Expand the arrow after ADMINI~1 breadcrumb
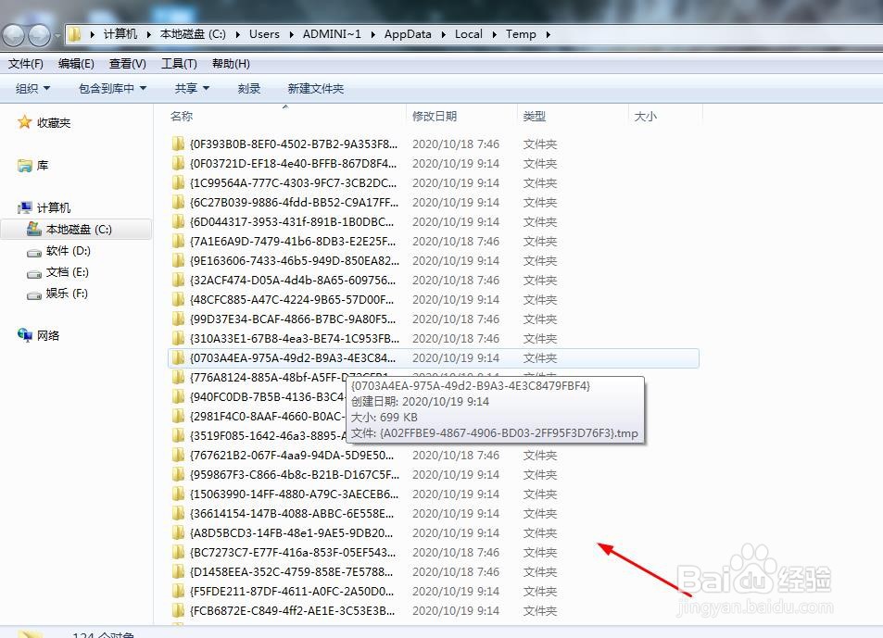This screenshot has width=883, height=638. [x=372, y=35]
